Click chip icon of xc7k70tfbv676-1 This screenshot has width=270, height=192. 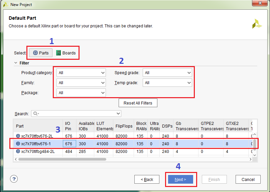tap(18, 144)
